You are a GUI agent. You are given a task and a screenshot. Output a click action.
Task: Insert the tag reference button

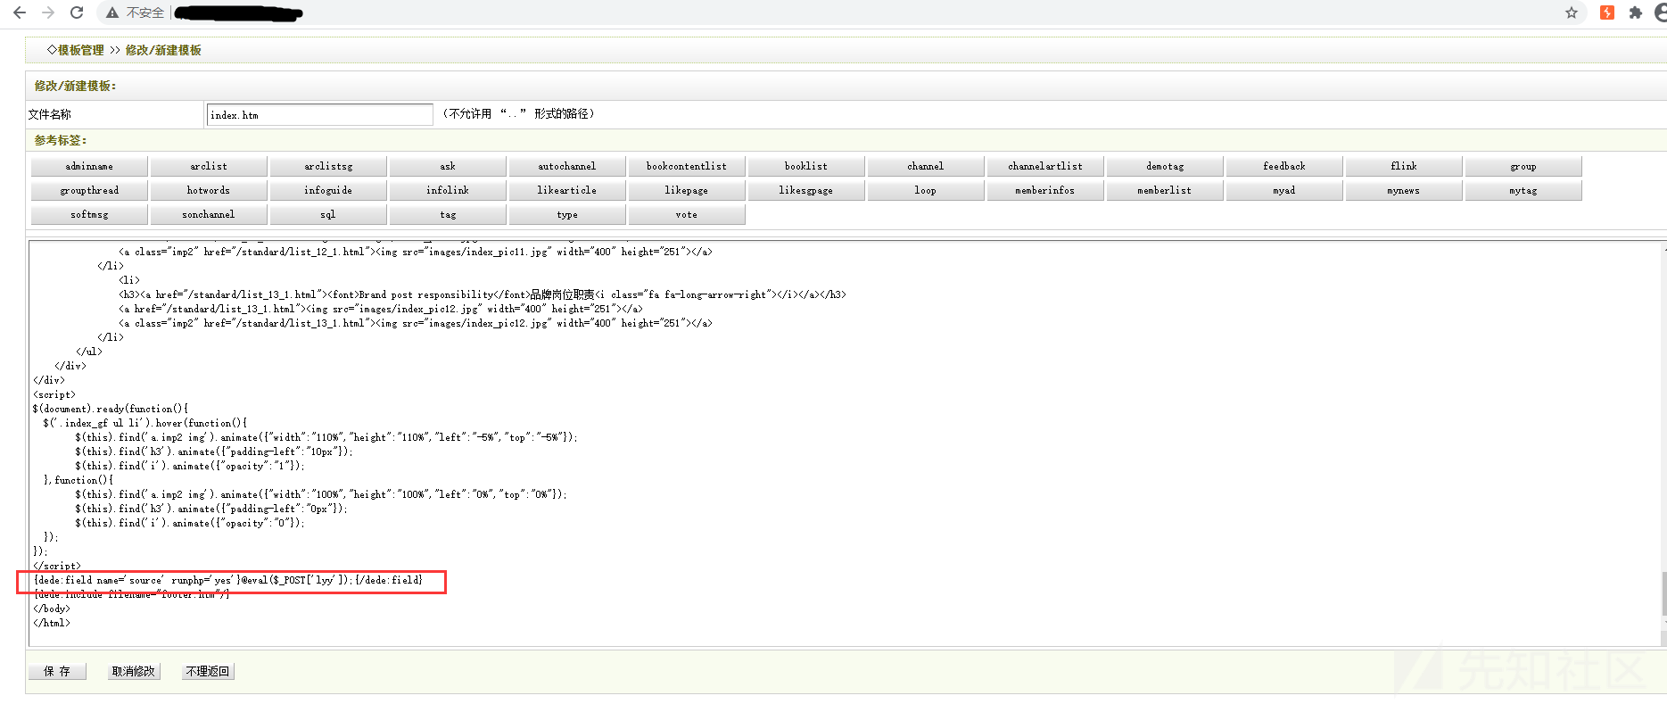click(x=448, y=214)
